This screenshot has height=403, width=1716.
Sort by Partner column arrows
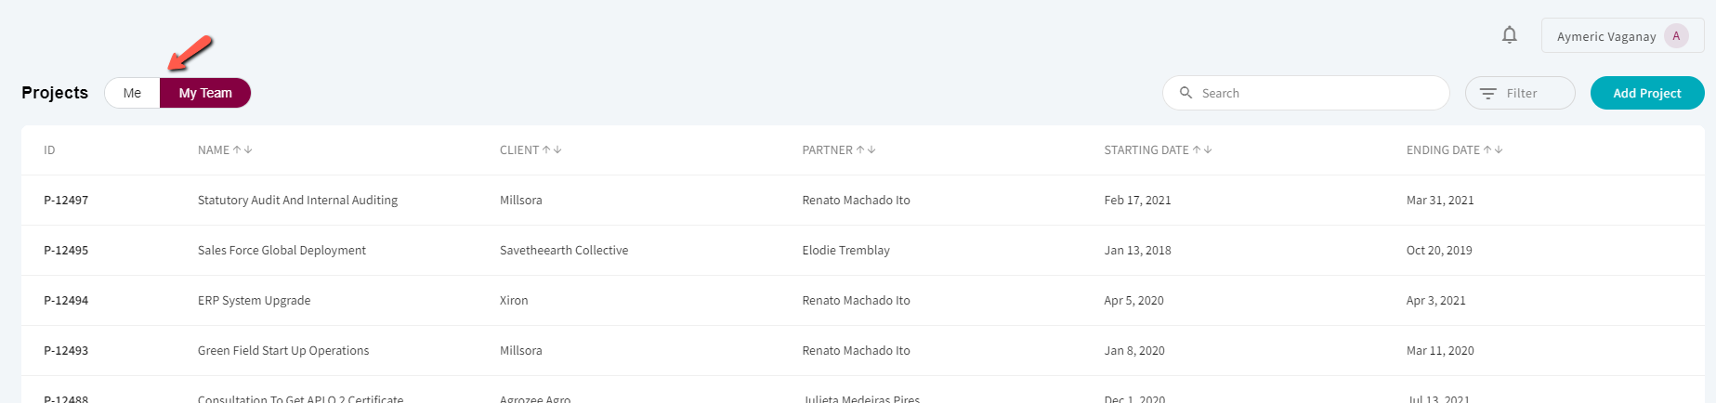pyautogui.click(x=866, y=149)
